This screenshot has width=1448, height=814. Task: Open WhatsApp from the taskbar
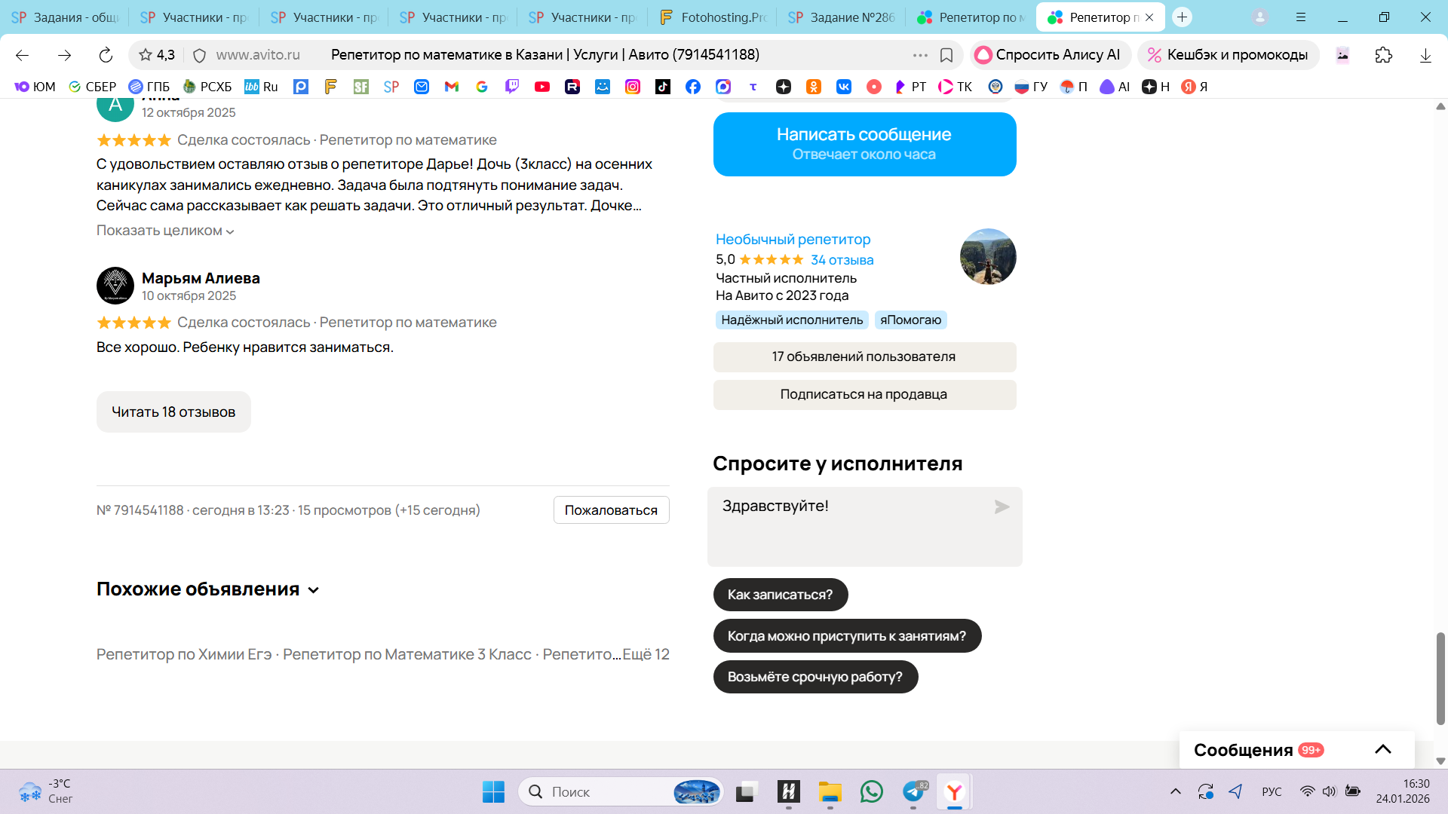[871, 792]
